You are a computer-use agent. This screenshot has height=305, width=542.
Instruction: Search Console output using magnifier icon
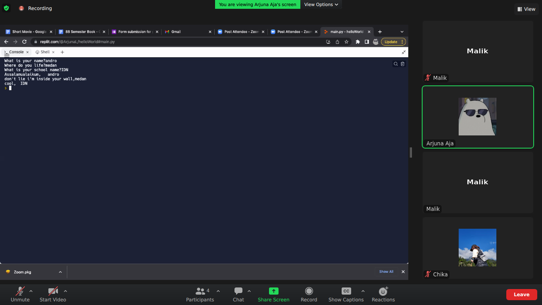coord(395,64)
